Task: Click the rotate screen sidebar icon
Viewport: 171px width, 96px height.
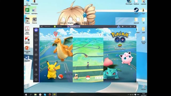Action: [x=36, y=40]
